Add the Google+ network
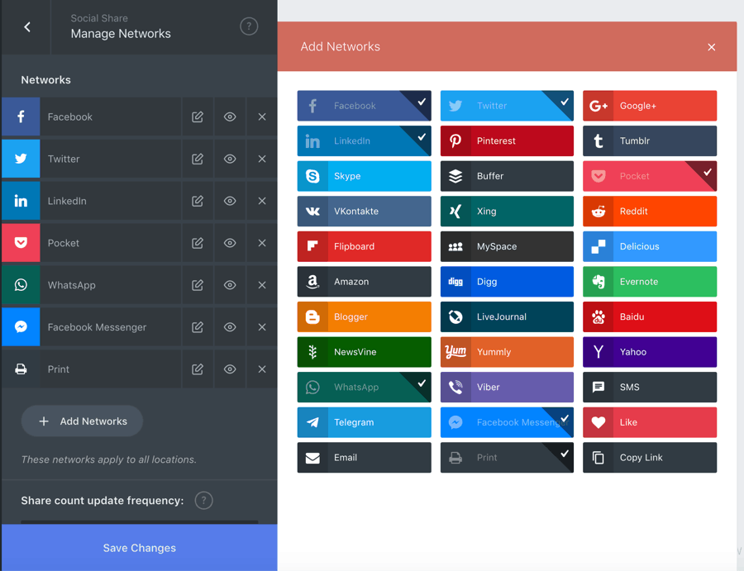 (x=650, y=106)
